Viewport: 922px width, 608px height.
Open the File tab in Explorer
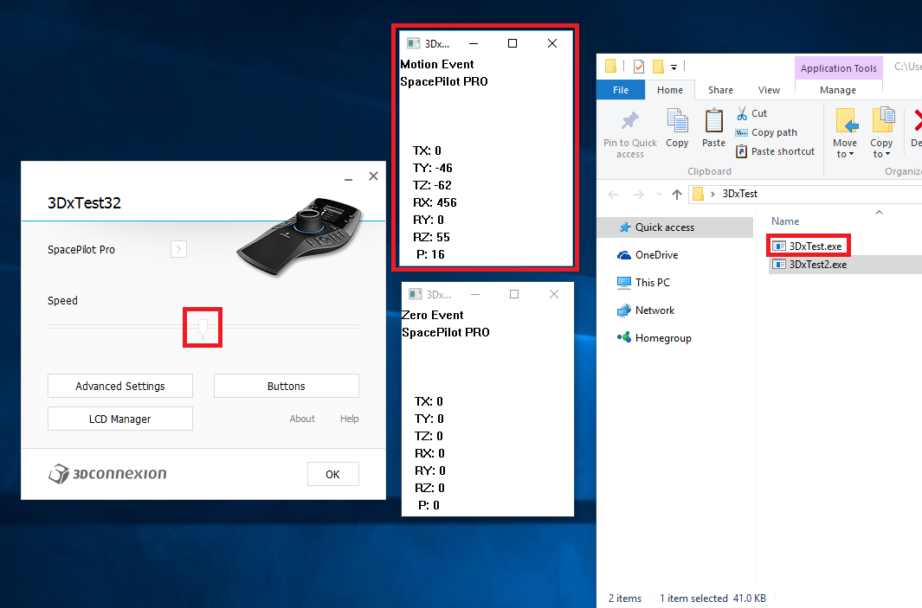click(621, 90)
